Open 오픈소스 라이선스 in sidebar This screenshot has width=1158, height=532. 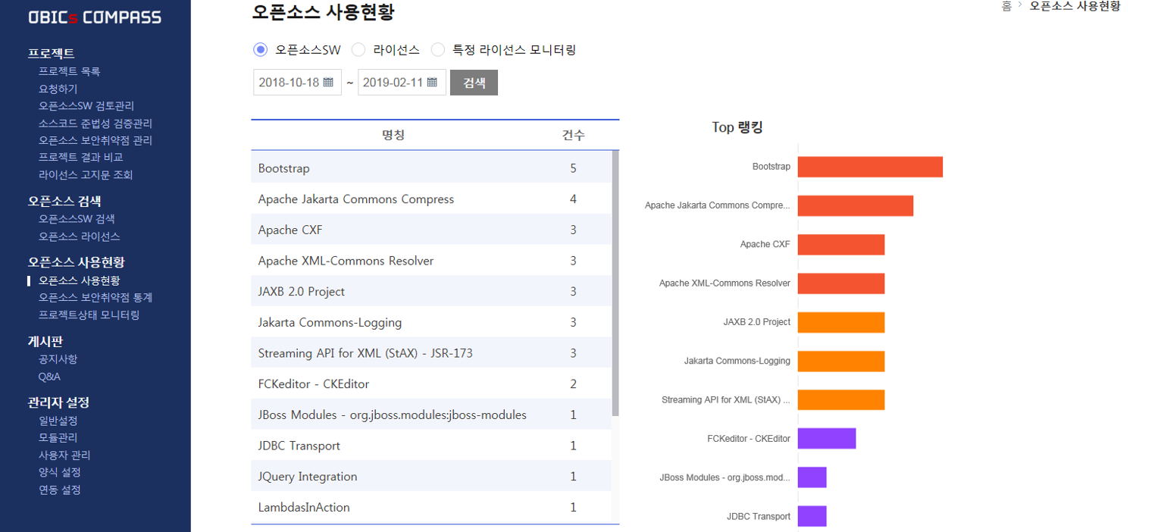tap(80, 236)
